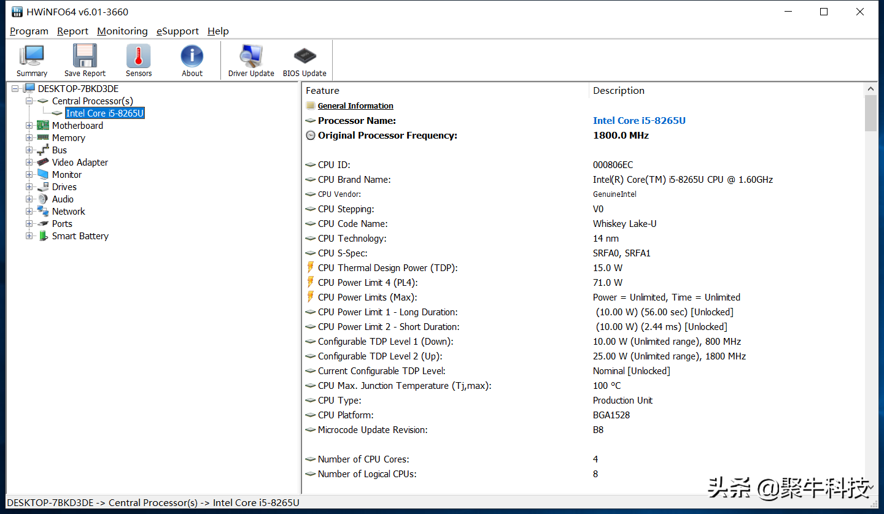Open the eSupport menu
This screenshot has height=514, width=884.
click(177, 31)
